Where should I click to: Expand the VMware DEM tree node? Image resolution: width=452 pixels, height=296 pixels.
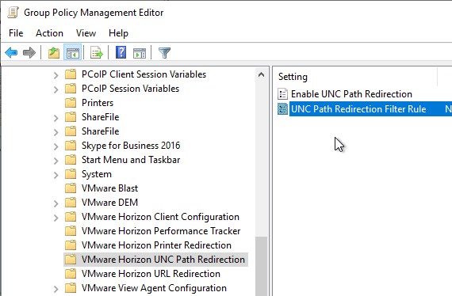(x=56, y=203)
